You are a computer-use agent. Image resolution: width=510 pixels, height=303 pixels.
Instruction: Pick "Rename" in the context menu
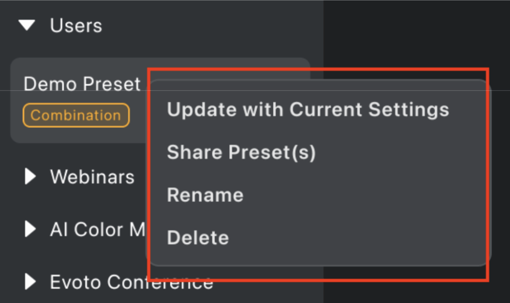tap(205, 195)
